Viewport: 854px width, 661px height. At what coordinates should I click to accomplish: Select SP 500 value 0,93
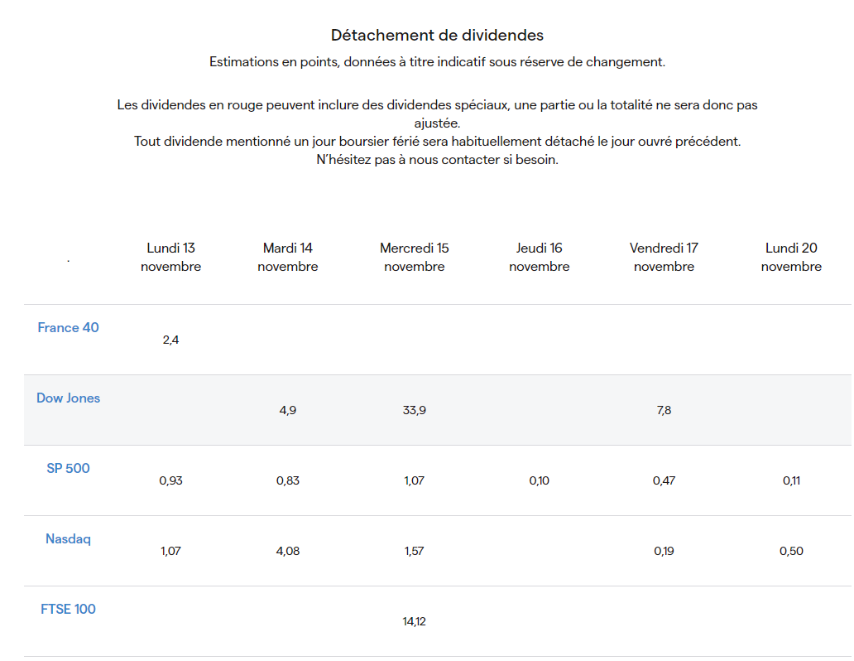pos(171,480)
